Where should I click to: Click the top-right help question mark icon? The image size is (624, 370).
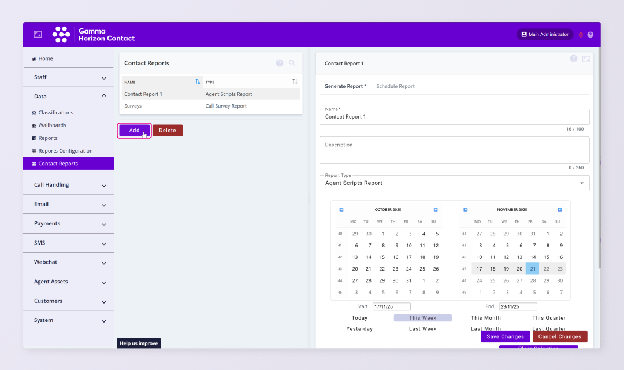click(590, 35)
